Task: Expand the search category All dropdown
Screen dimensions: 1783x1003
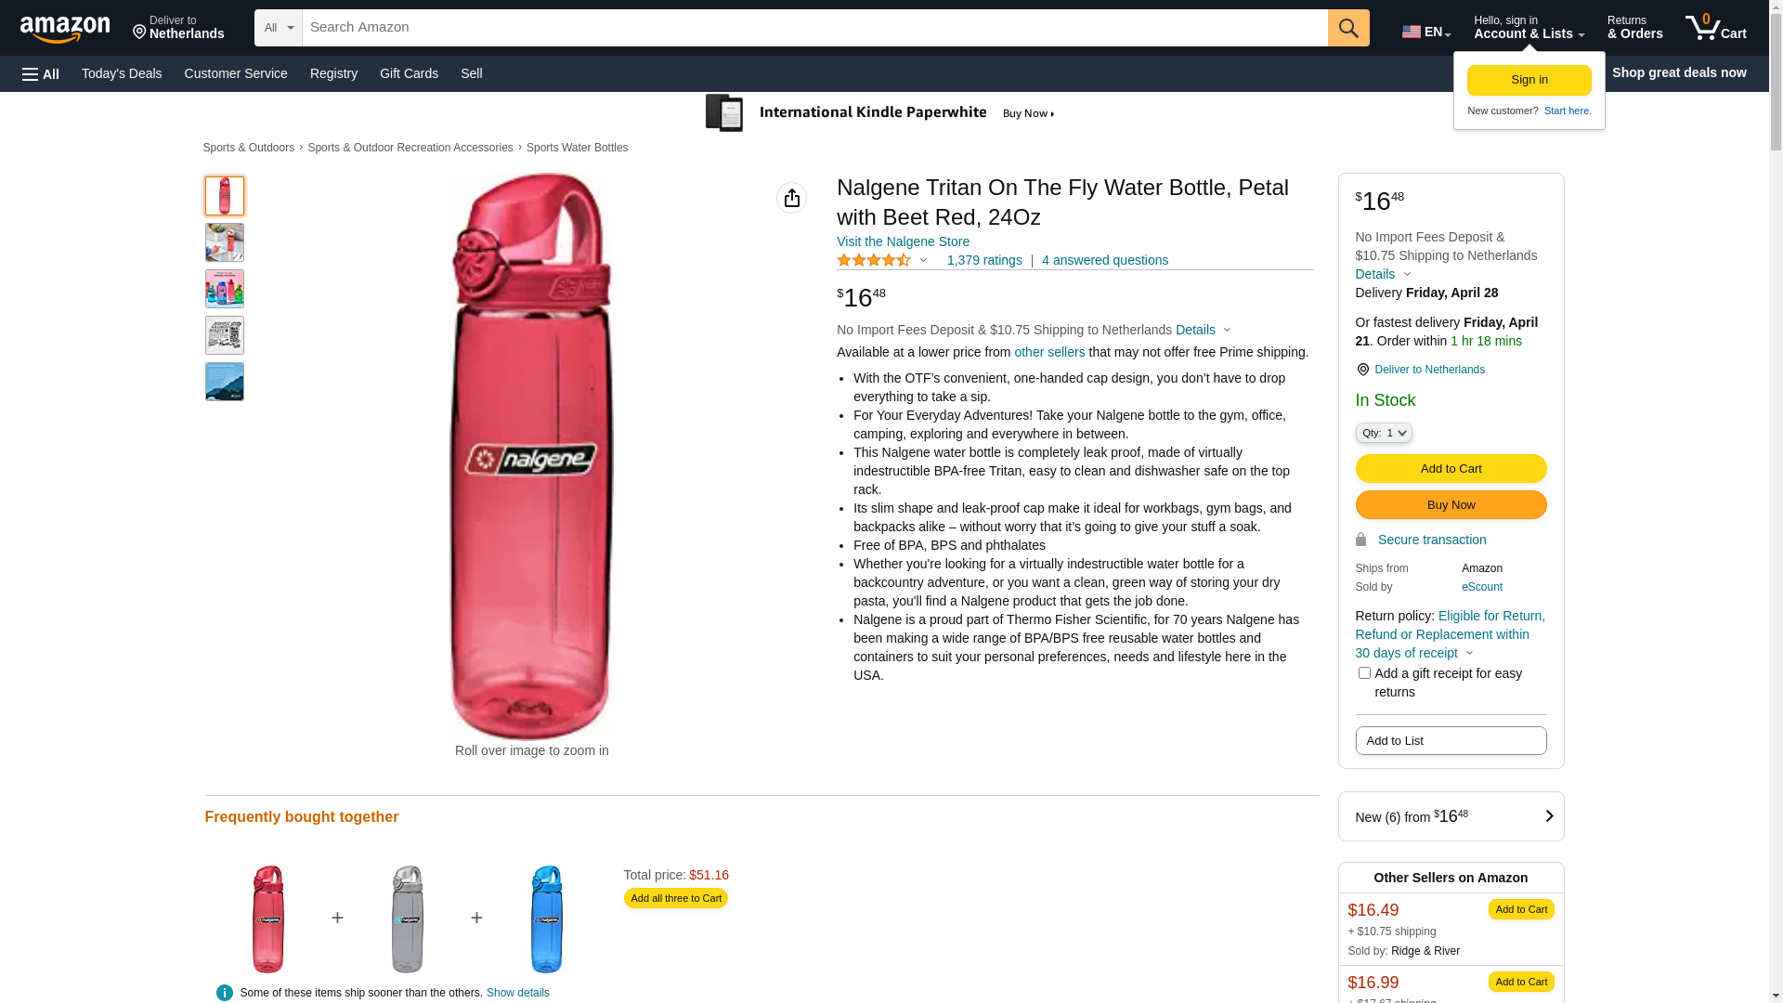Action: 278,28
